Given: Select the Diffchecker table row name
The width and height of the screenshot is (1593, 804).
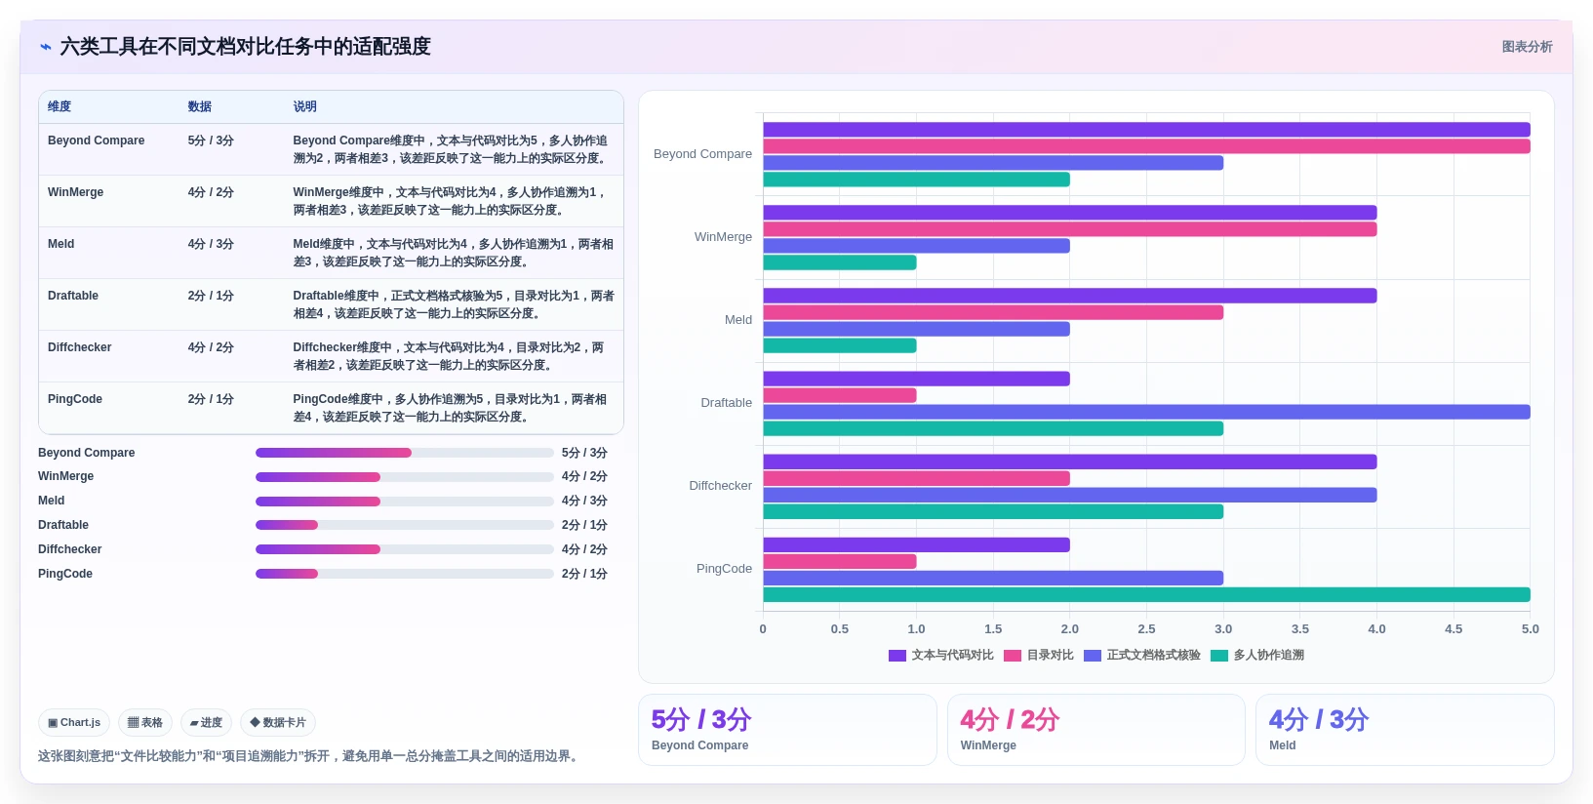Looking at the screenshot, I should click(80, 347).
